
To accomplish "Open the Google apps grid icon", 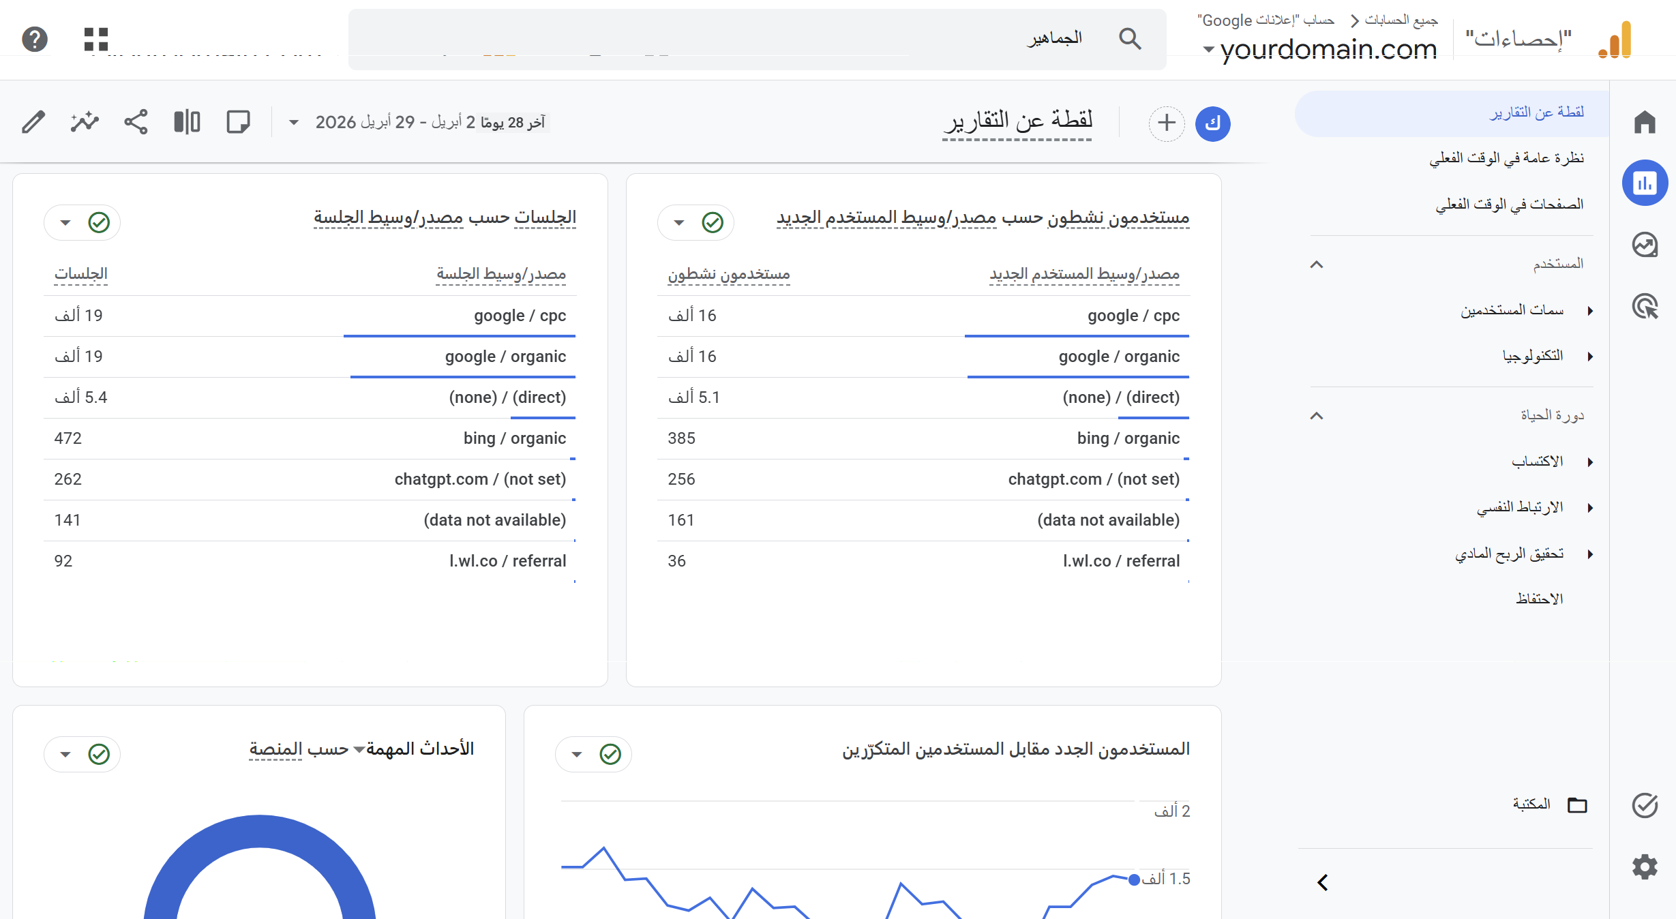I will pos(96,39).
